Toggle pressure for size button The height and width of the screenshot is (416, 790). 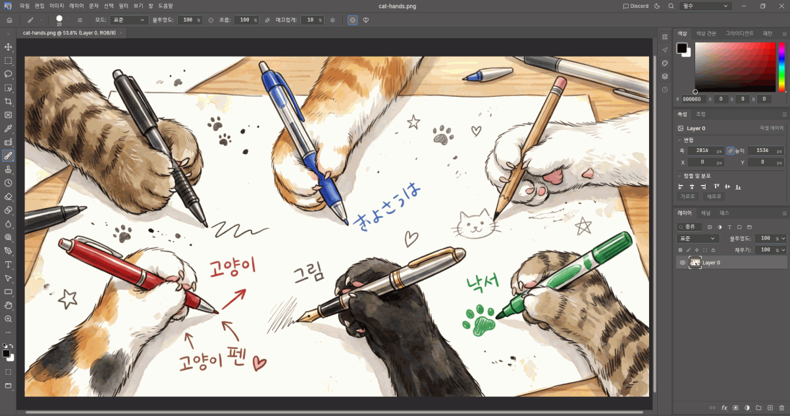[x=353, y=20]
